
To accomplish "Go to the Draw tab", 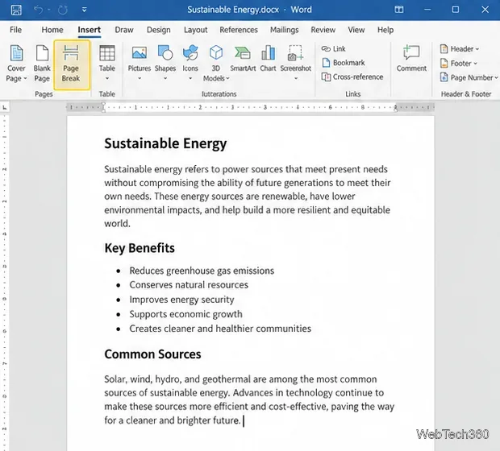I will click(x=124, y=30).
